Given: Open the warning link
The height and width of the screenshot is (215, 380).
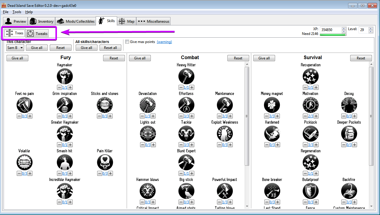Looking at the screenshot, I should pos(164,42).
